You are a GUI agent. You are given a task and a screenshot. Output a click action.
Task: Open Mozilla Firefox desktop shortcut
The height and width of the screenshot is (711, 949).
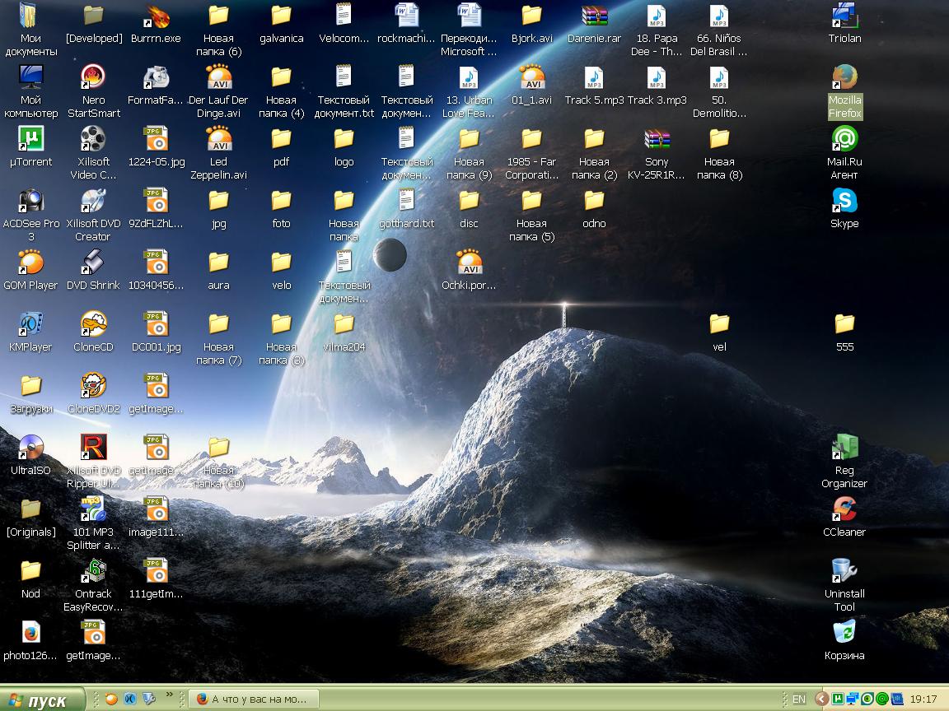(844, 78)
